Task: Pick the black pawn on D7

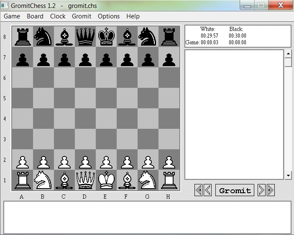Action: point(85,60)
